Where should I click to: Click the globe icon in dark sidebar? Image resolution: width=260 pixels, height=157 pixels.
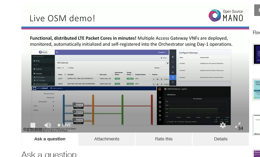pos(173,57)
